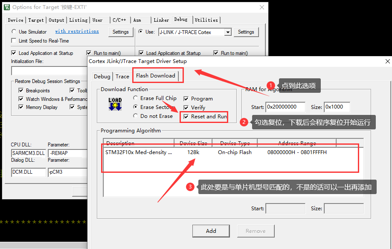
Task: Click the Keil uVision title bar icon
Action: pyautogui.click(x=6, y=7)
